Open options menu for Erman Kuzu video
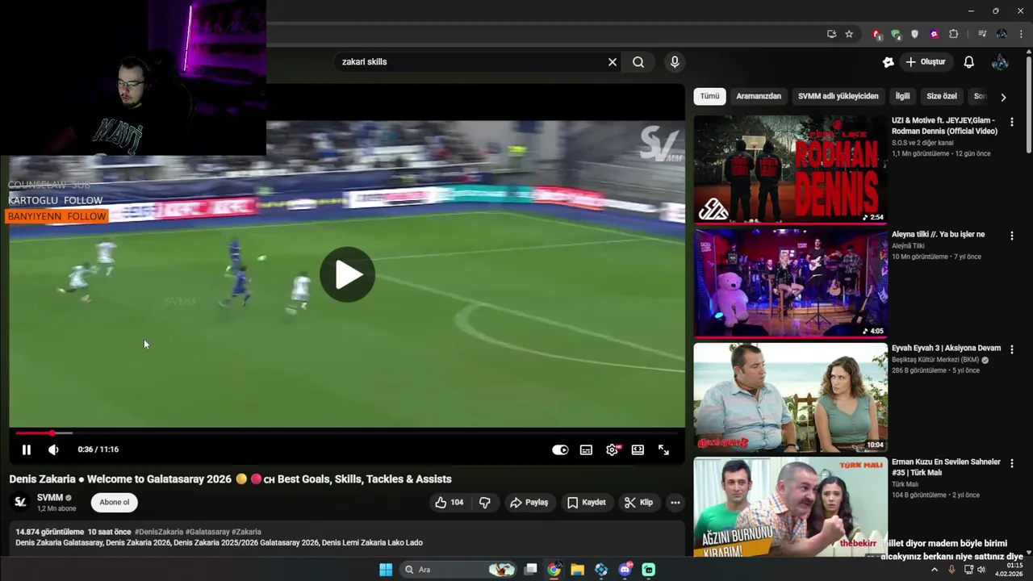Screen dimensions: 1033x581 coord(1011,463)
